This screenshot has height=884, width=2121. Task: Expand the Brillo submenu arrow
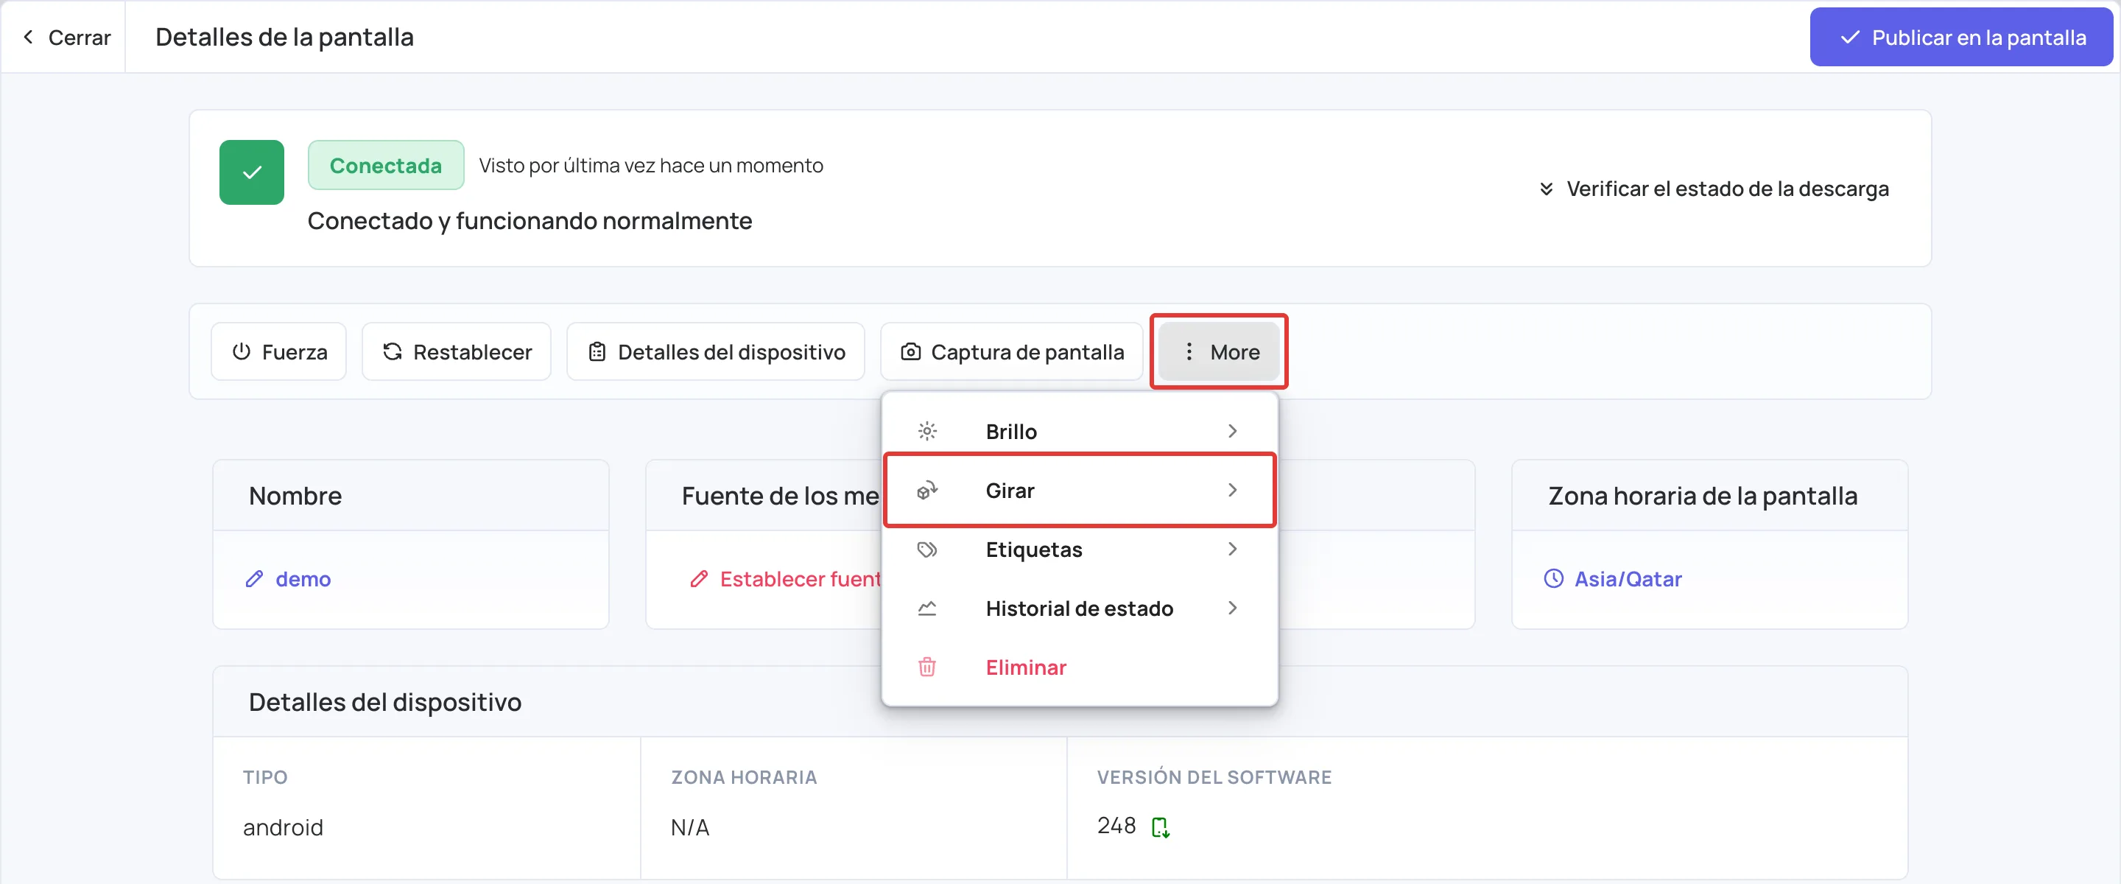(1232, 431)
